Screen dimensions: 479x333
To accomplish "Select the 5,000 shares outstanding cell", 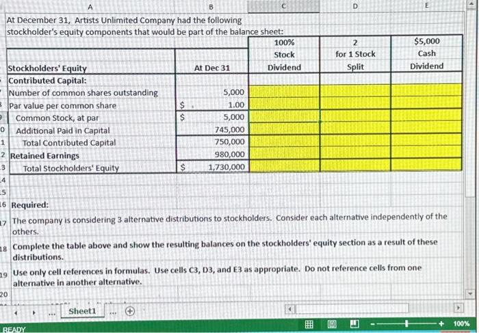I will click(212, 92).
